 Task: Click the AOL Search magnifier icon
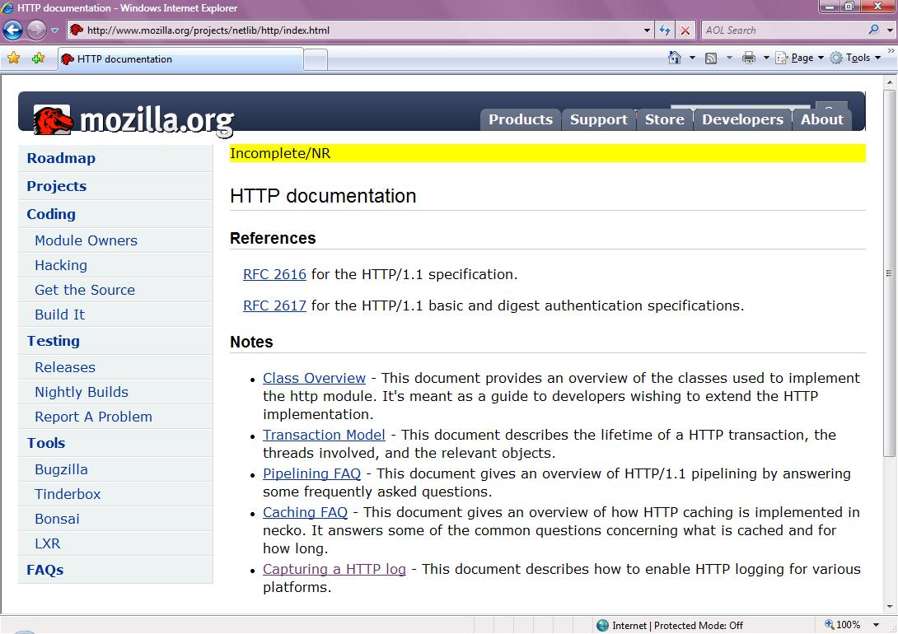[873, 30]
